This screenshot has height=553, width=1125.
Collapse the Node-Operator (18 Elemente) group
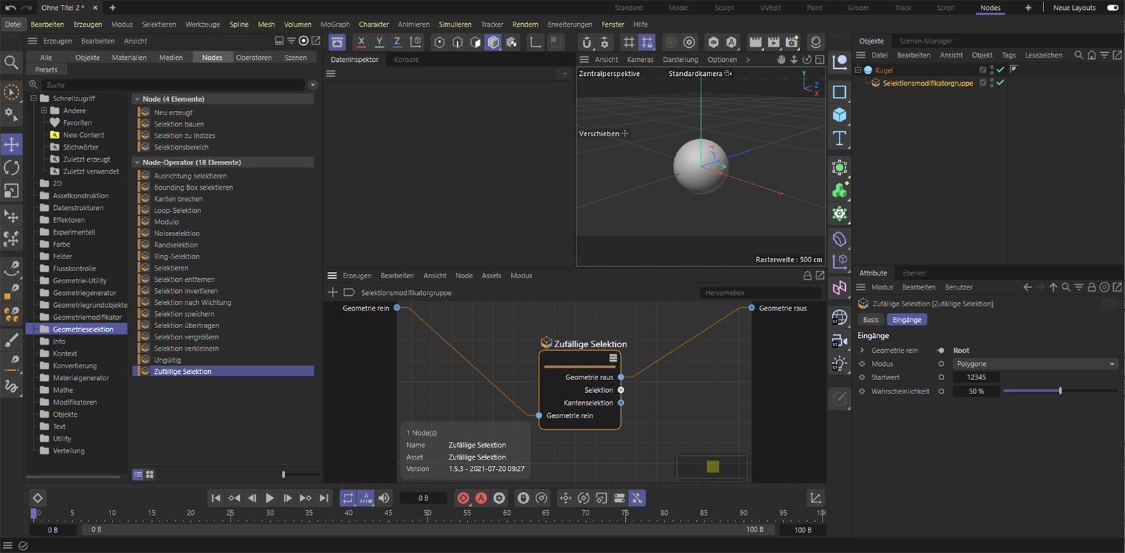(x=137, y=162)
